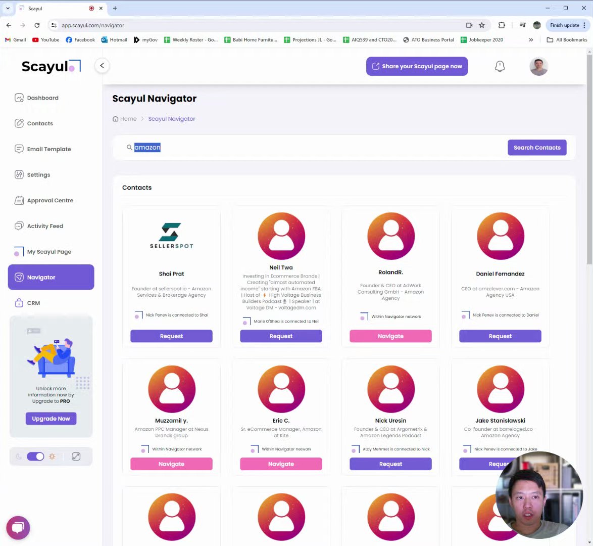The image size is (593, 546).
Task: Open the notifications bell
Action: pos(500,66)
